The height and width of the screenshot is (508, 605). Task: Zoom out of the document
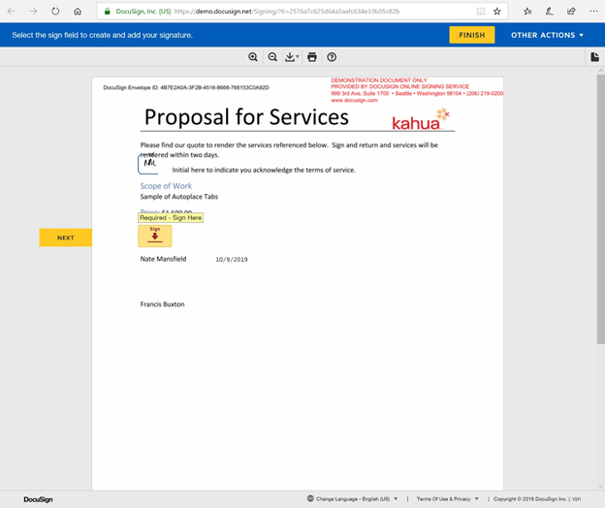(x=272, y=57)
